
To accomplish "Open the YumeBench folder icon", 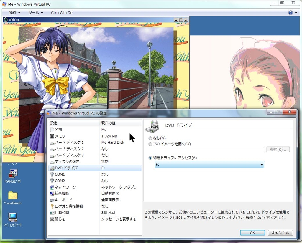I will pos(13,196).
